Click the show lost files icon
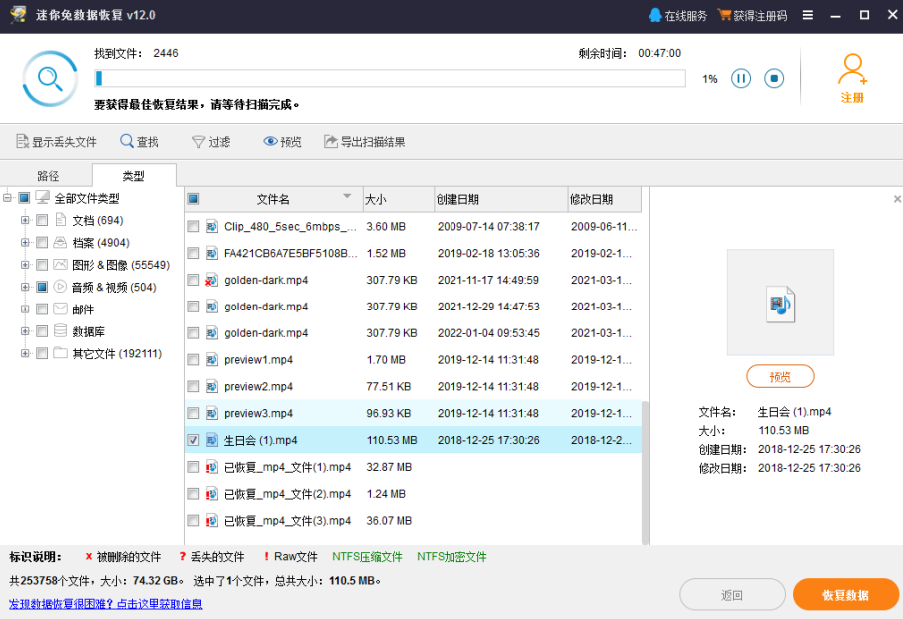The height and width of the screenshot is (619, 903). point(22,141)
